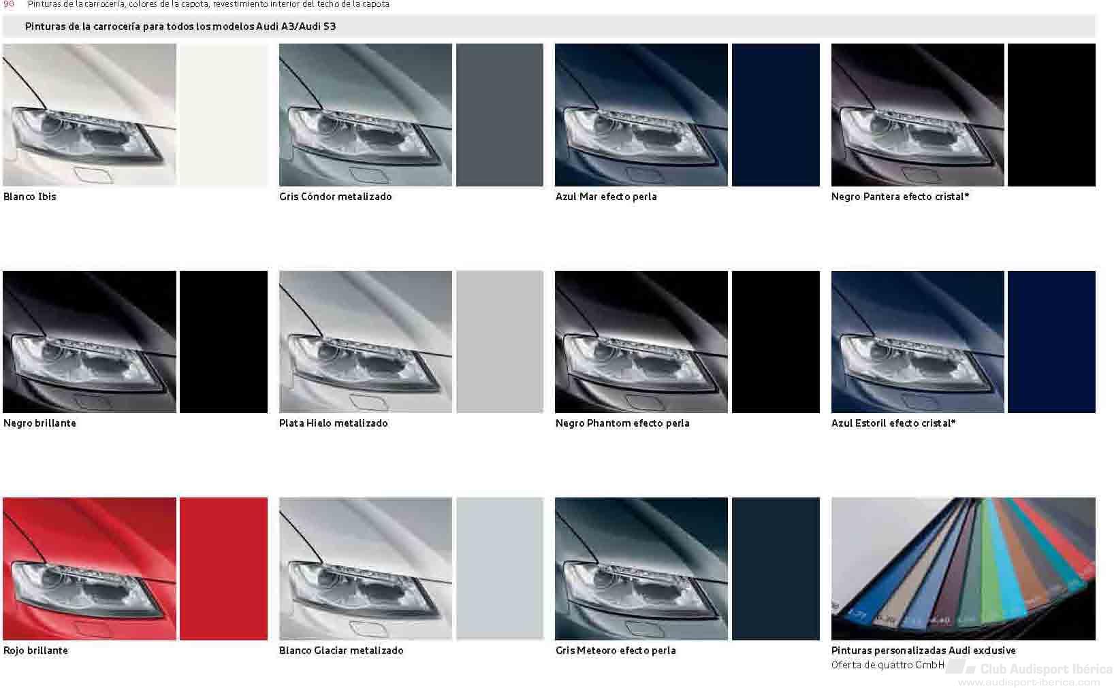Screen dimensions: 1114x688
Task: Open the Blanco Glaciar metalizado headlight photo
Action: coord(366,569)
